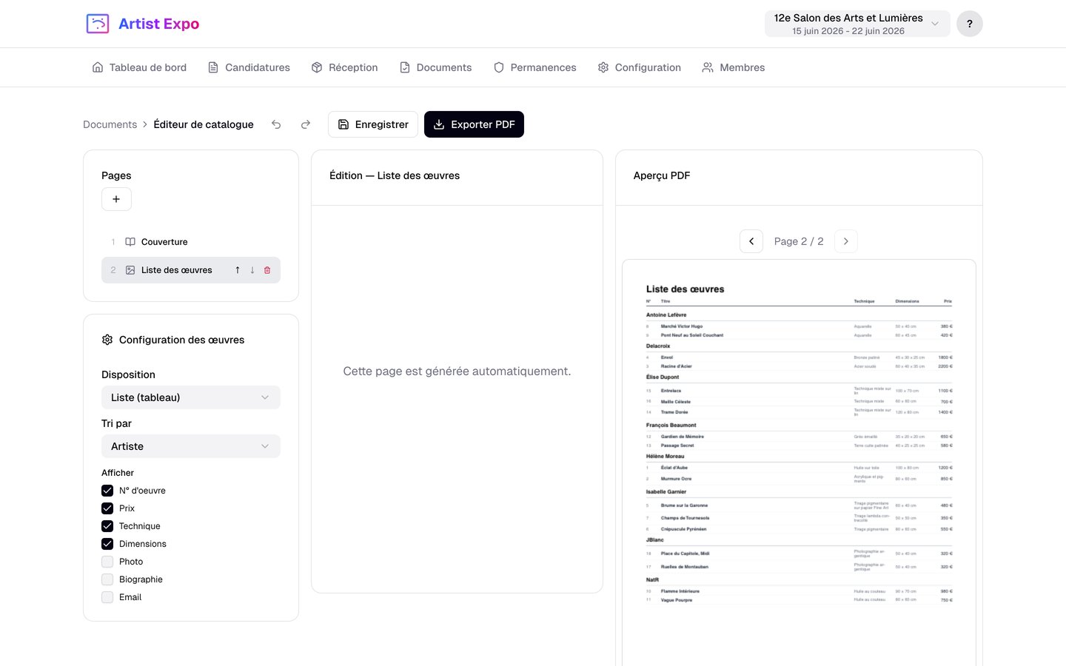Go to next PDF preview page
Image resolution: width=1066 pixels, height=666 pixels.
[846, 241]
